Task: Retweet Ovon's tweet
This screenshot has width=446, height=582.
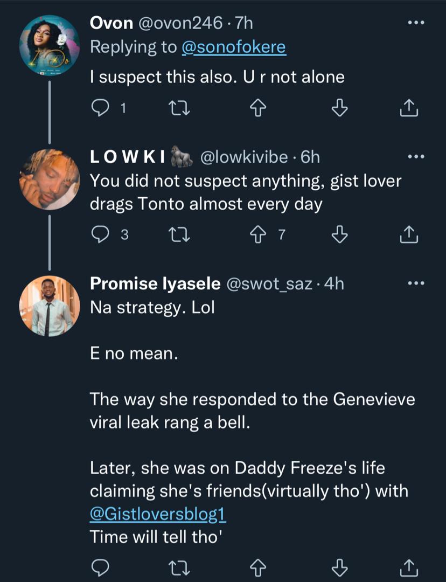Action: [x=177, y=109]
